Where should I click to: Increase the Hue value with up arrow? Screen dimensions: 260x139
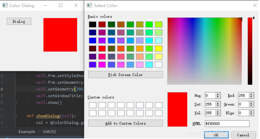click(218, 94)
